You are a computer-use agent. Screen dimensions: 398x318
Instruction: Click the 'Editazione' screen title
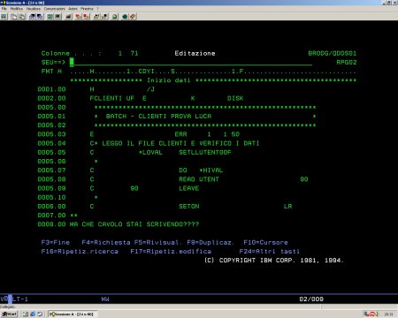[195, 53]
